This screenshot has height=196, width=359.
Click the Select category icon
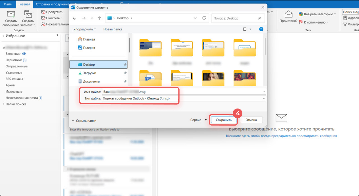[301, 14]
